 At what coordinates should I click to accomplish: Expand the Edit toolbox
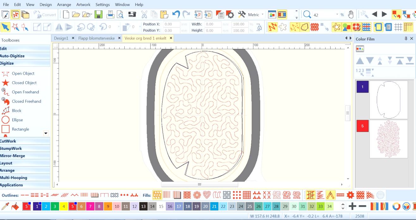click(25, 49)
